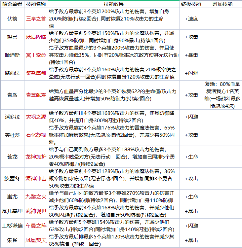The width and height of the screenshot is (242, 248).
Task: Click the hero name 路西法
Action: click(12, 73)
